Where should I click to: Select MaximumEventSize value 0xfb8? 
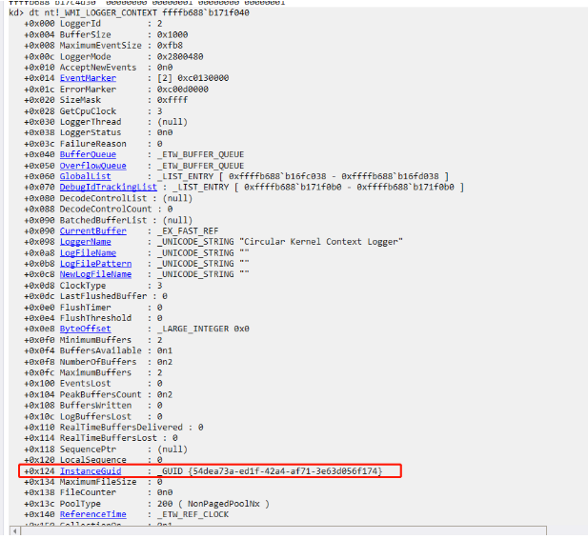[x=170, y=46]
